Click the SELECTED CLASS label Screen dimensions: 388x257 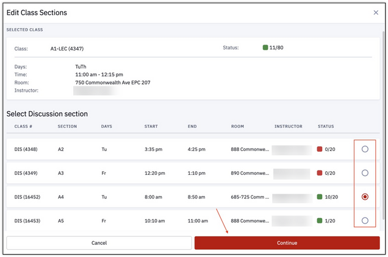pos(24,30)
